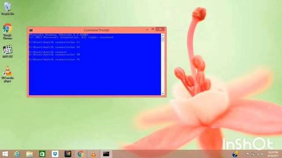The image size is (282, 158).
Task: Show hidden tray icons arrow
Action: (x=243, y=154)
